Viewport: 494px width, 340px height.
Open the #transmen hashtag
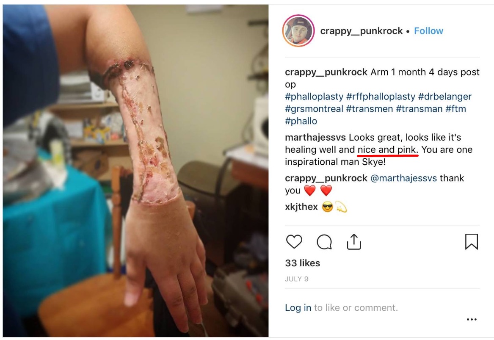(x=369, y=109)
